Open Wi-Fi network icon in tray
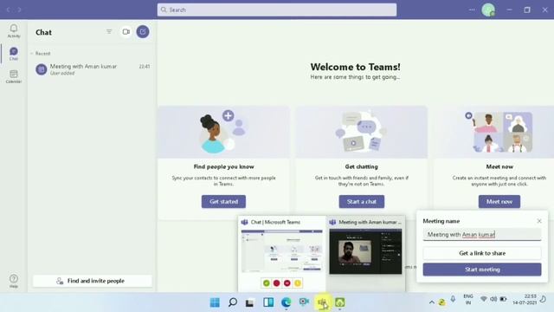Viewport: 554px width, 312px height. (x=484, y=299)
